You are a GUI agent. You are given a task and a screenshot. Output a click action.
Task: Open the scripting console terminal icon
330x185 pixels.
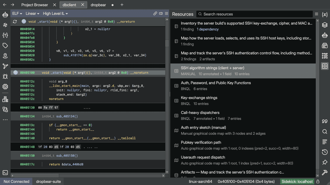pos(5,173)
